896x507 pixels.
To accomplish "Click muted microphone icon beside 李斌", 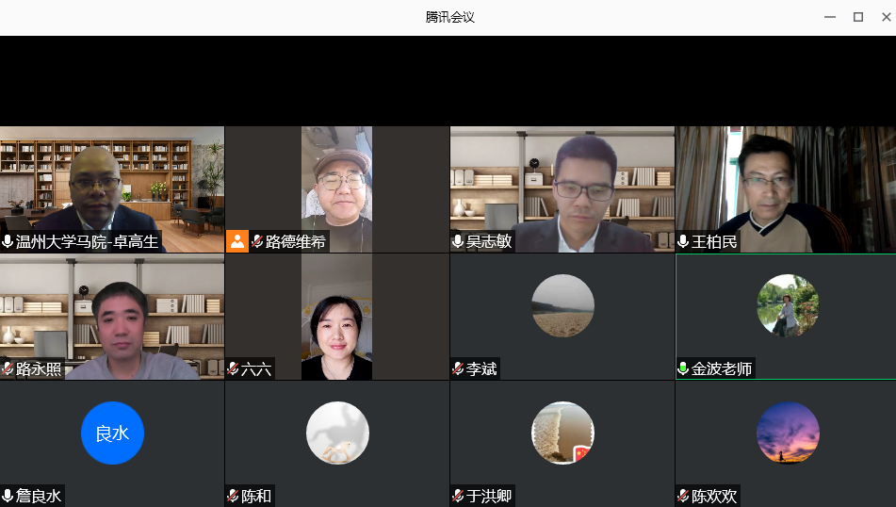I will click(x=458, y=369).
